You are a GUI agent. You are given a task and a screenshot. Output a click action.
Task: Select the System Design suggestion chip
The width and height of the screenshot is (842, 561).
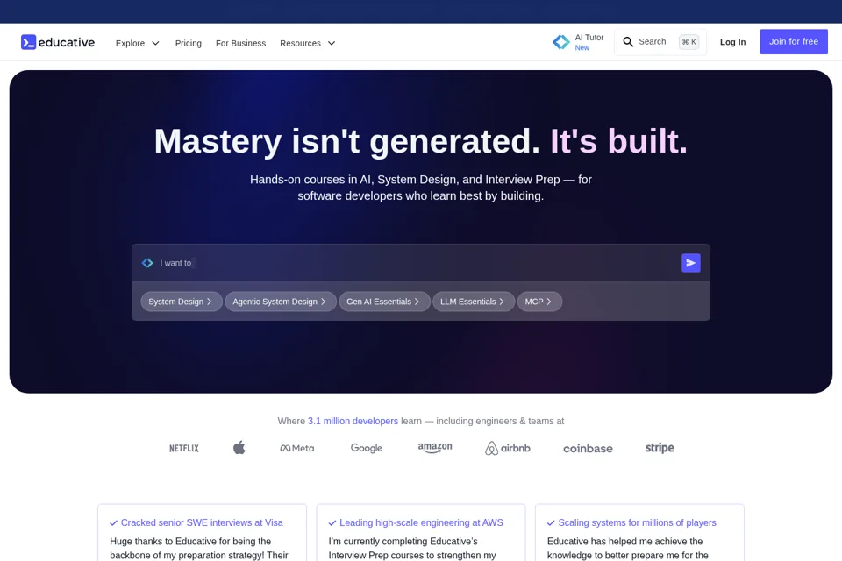pos(182,302)
